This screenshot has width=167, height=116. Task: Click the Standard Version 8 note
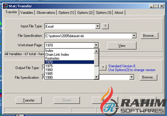pos(122,66)
